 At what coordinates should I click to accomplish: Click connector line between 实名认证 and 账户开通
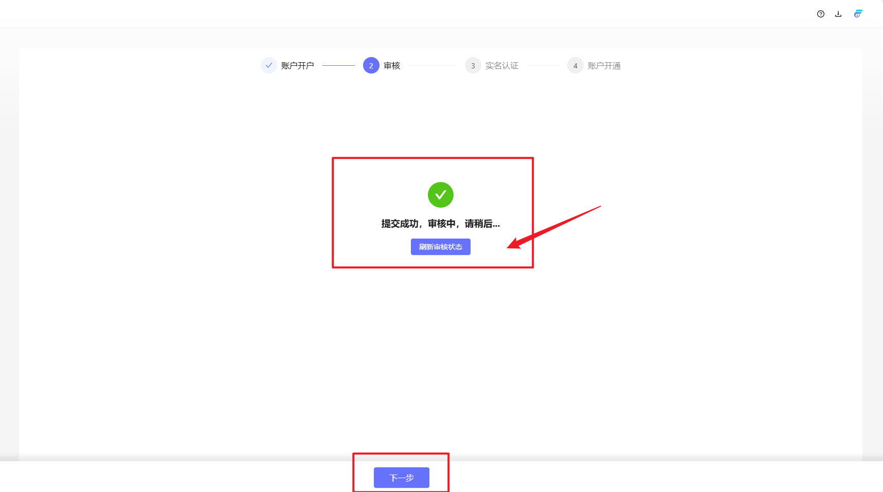(543, 66)
